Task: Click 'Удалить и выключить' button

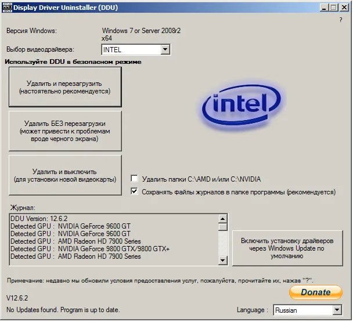Action: (x=65, y=175)
